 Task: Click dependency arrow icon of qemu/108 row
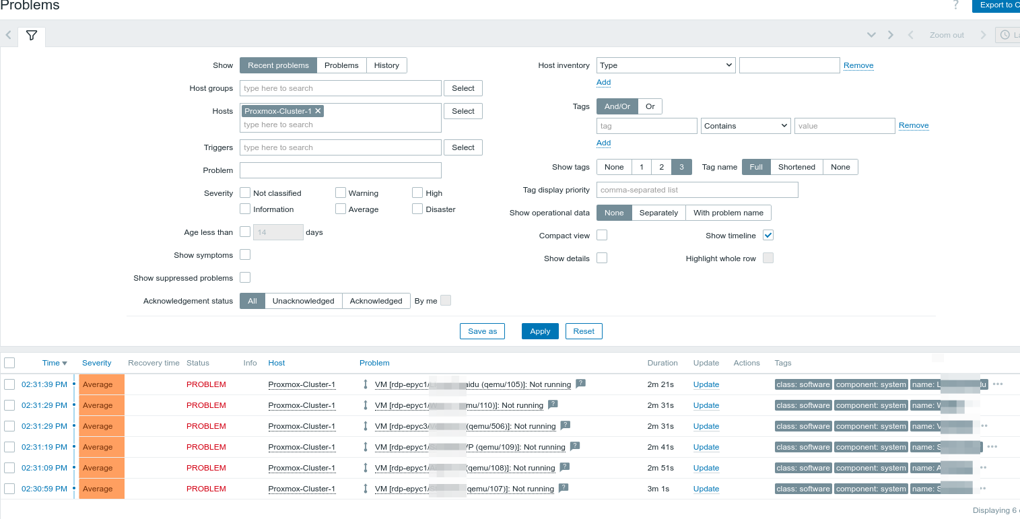tap(366, 468)
